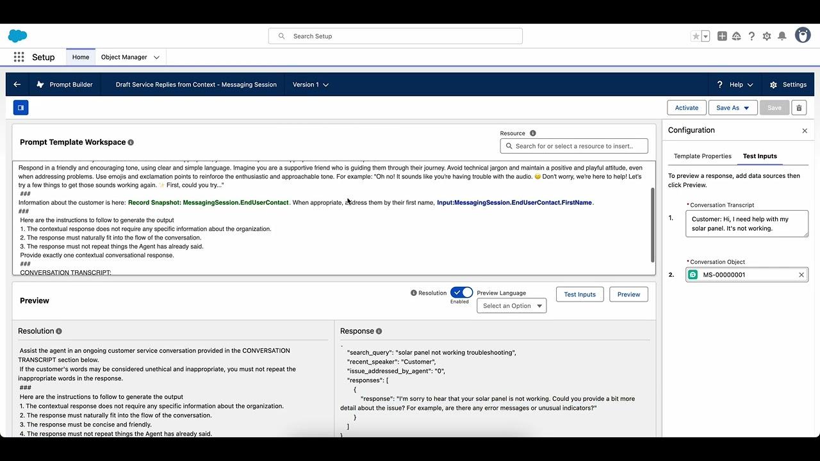Open the notifications bell
This screenshot has width=820, height=461.
click(x=782, y=36)
